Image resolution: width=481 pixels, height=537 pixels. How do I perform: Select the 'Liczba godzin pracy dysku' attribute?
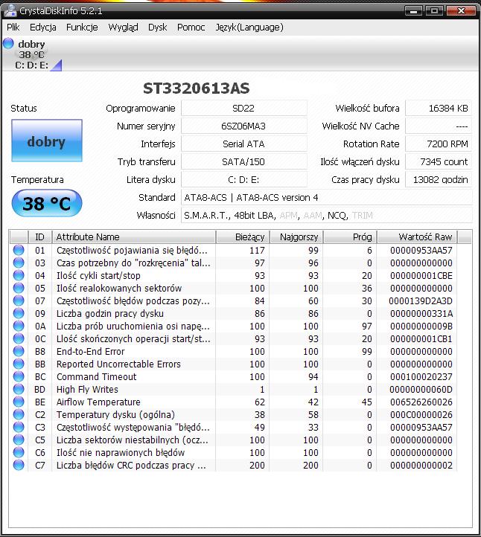point(110,314)
